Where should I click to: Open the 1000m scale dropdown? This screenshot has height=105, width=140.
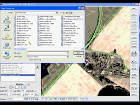coord(86,99)
